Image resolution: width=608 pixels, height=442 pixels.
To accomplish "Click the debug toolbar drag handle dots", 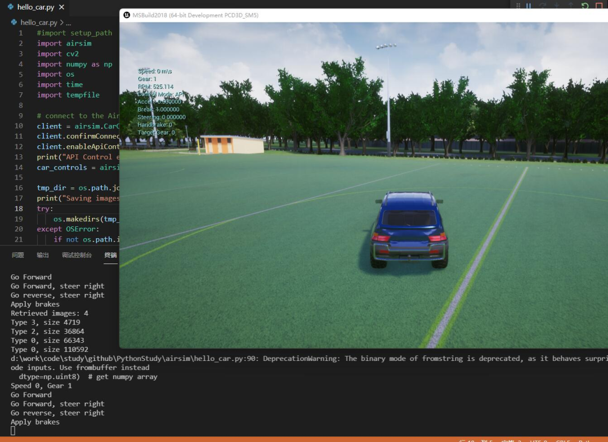I will (x=518, y=5).
